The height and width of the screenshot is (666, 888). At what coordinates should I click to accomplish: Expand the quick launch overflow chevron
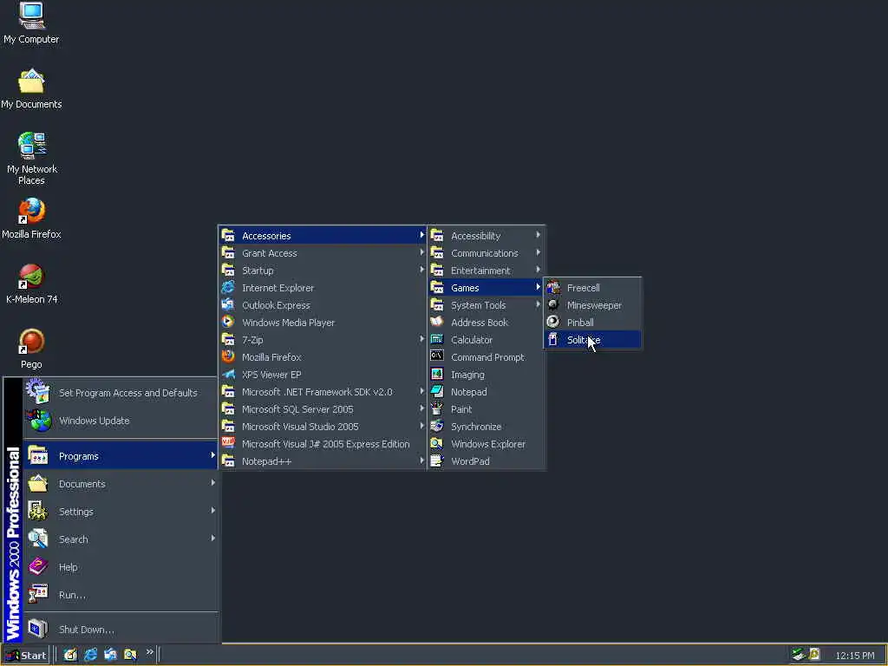click(149, 652)
